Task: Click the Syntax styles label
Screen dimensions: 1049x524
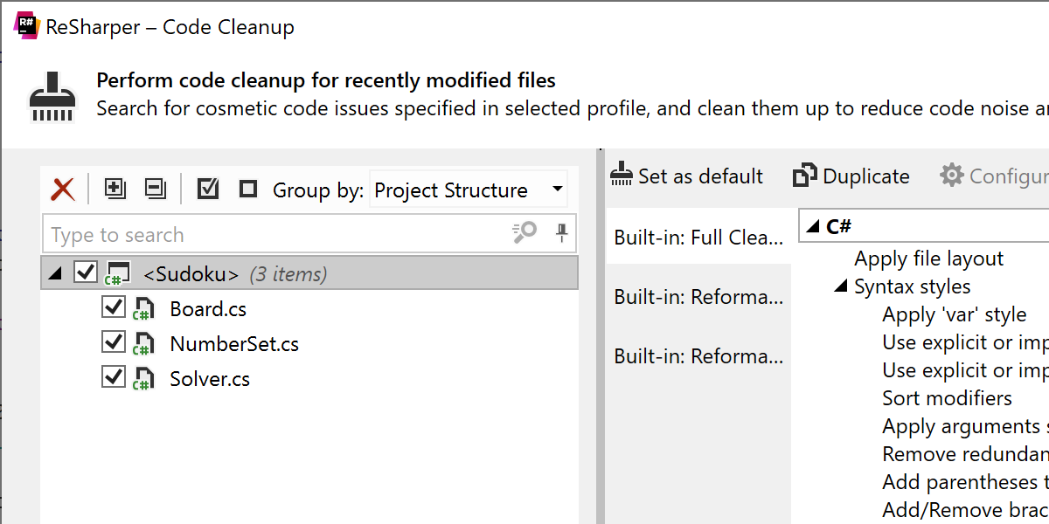Action: (913, 286)
